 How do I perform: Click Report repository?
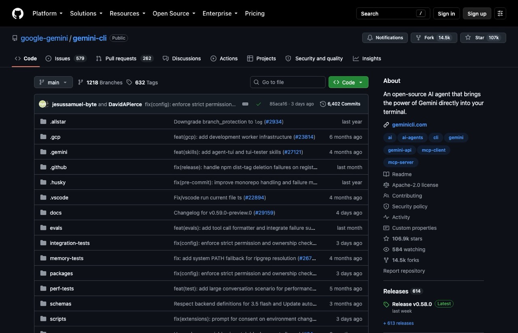(x=404, y=271)
